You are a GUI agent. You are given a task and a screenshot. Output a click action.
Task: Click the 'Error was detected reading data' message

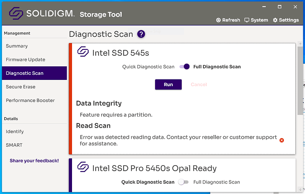(178, 140)
